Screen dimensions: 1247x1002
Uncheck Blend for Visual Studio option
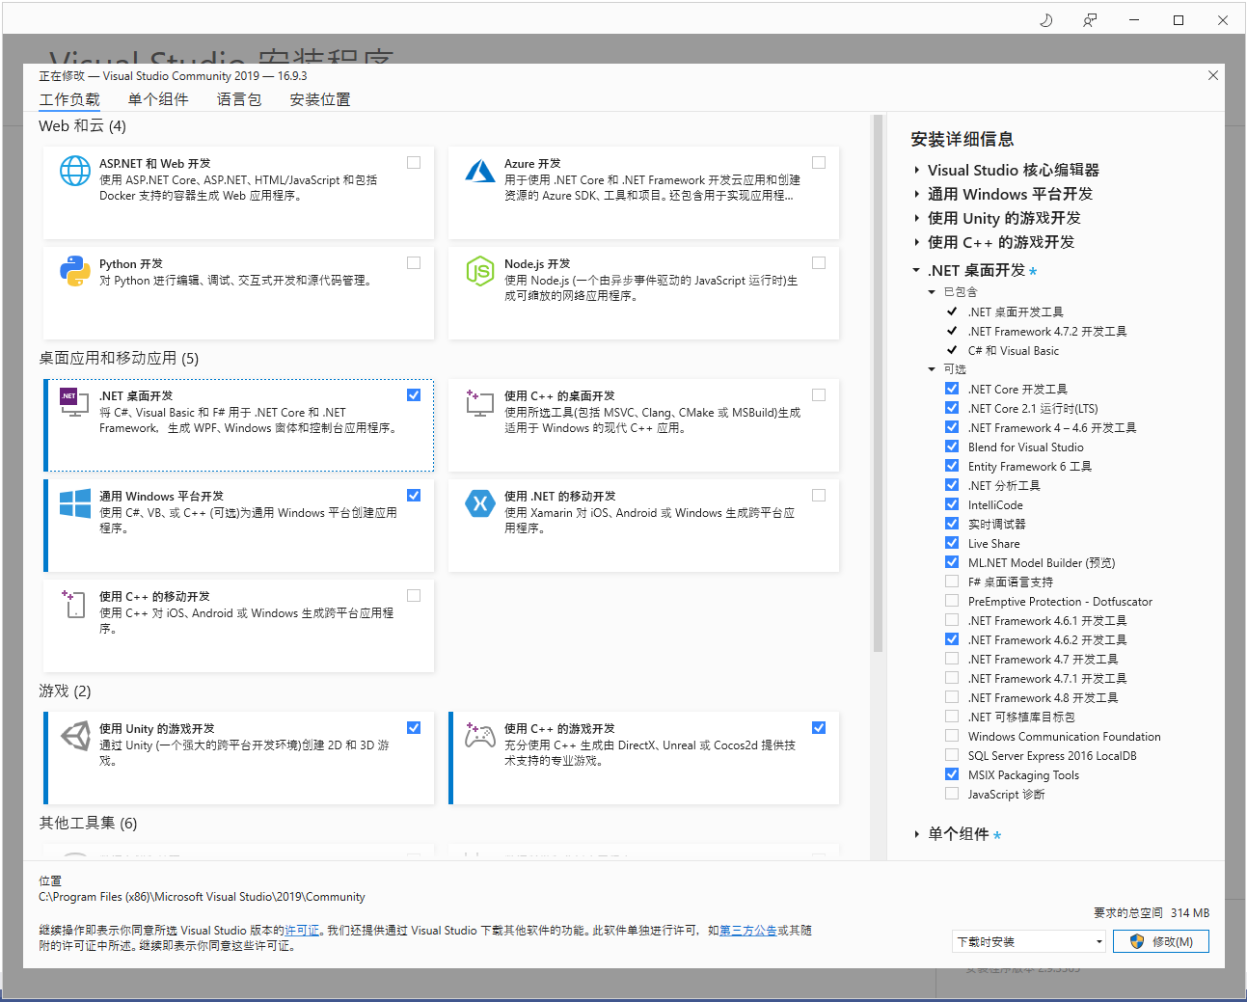coord(952,447)
